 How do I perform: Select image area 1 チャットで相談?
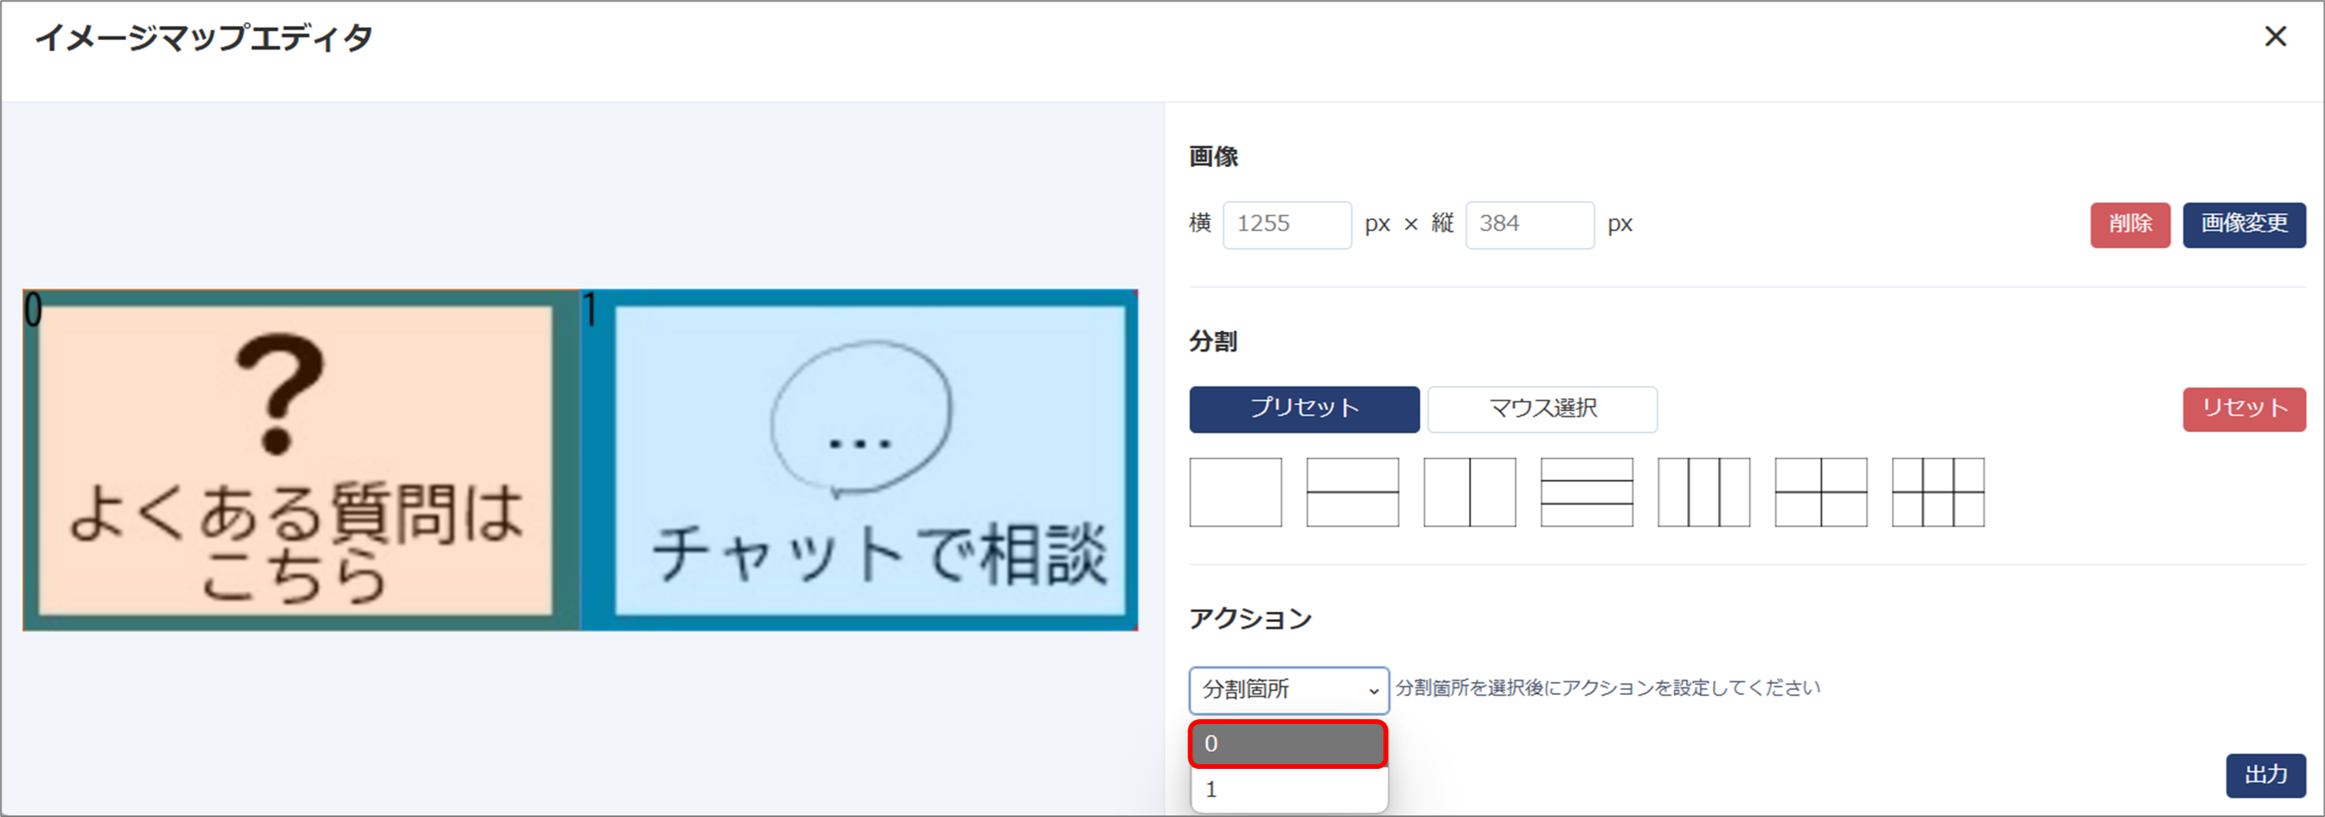point(859,461)
